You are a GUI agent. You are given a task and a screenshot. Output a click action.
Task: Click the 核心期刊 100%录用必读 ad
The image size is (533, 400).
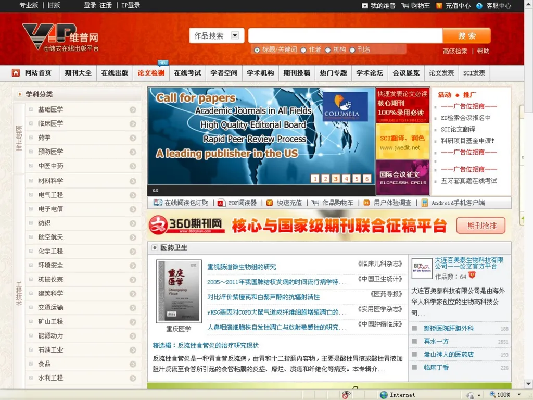402,106
